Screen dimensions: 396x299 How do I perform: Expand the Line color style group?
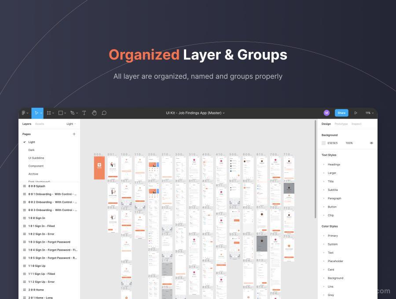pyautogui.click(x=324, y=287)
